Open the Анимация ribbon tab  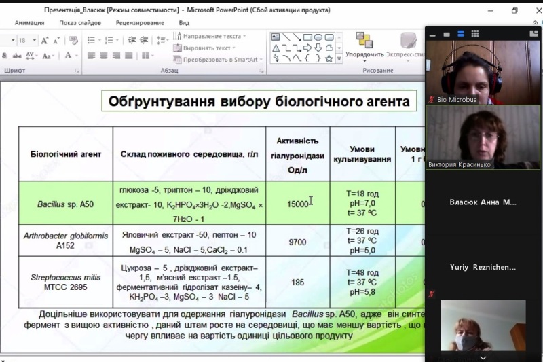point(29,23)
